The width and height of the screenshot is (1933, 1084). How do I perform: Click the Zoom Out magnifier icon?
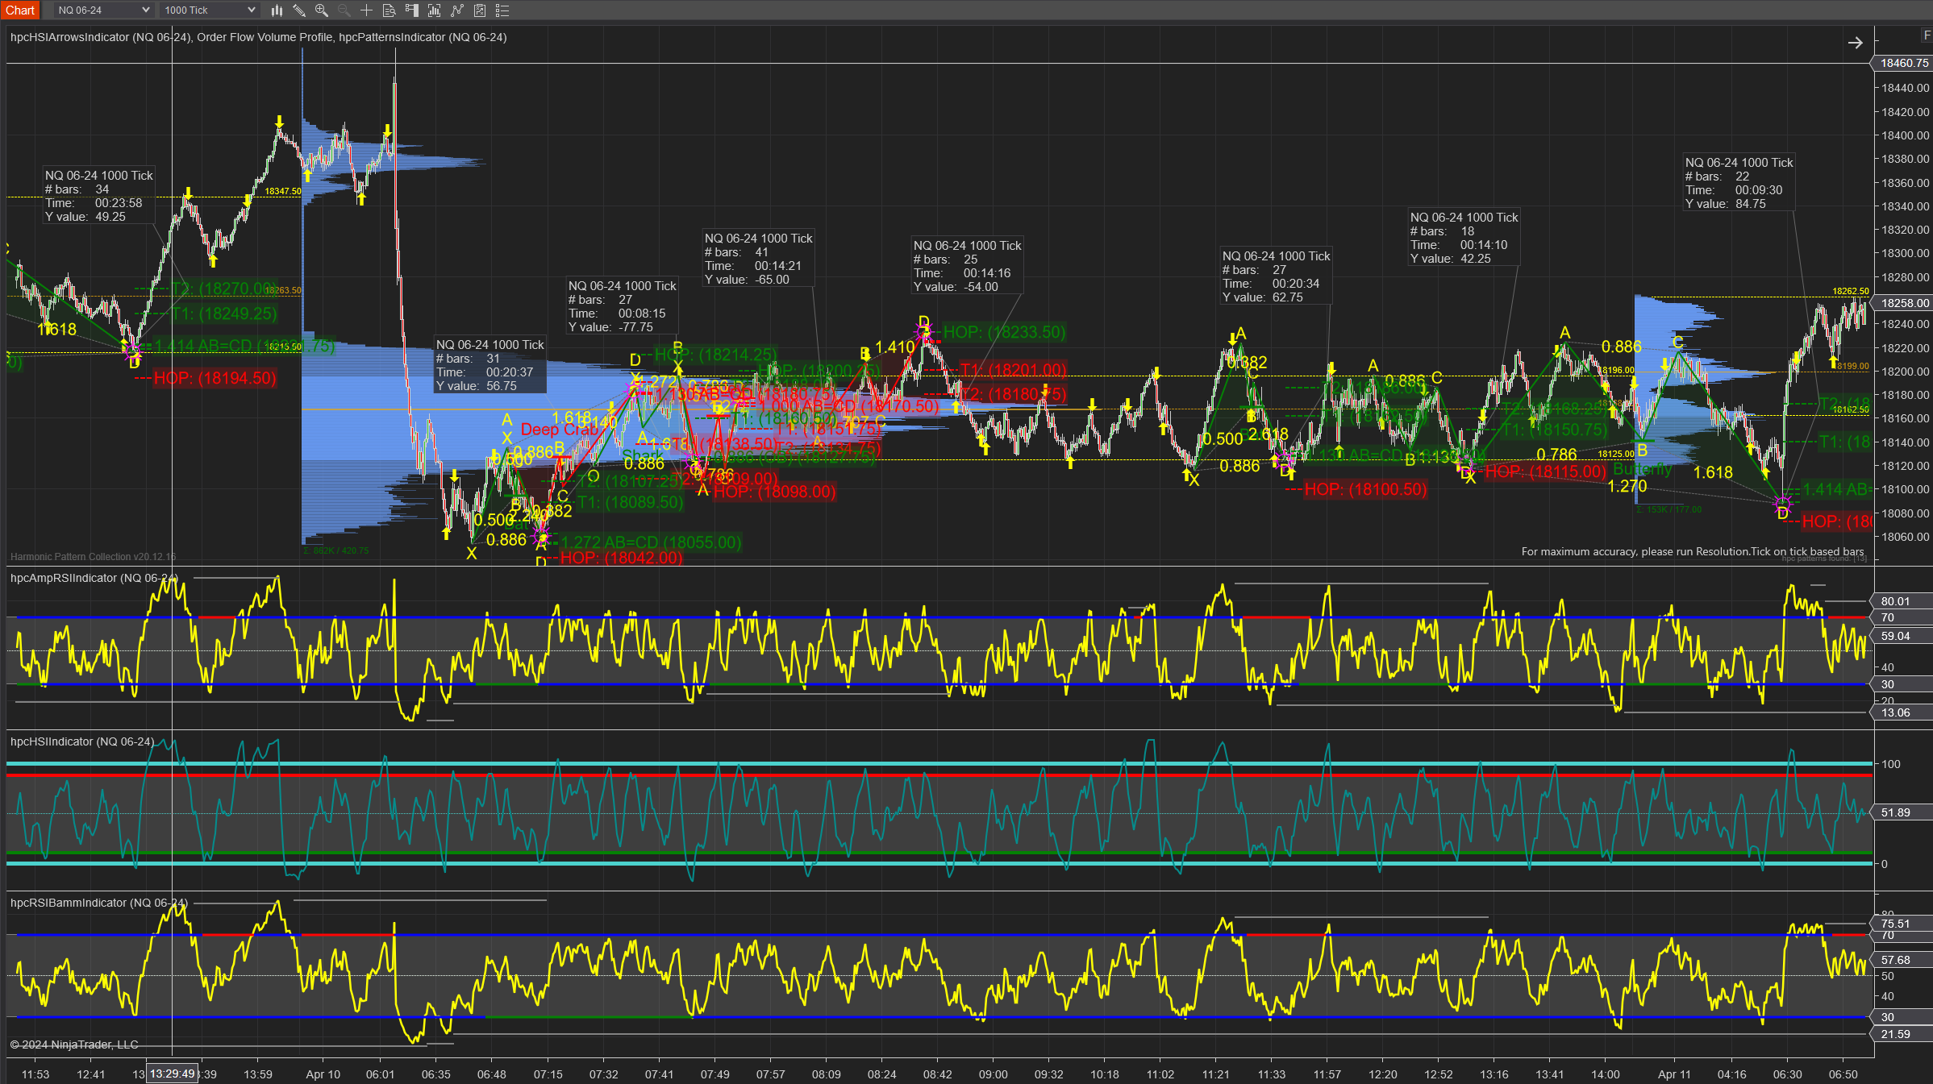tap(344, 10)
